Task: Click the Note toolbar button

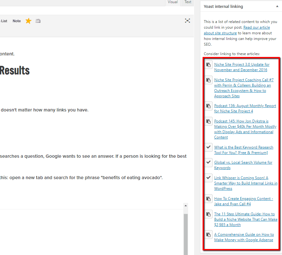Action: pos(17,21)
